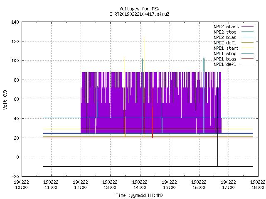
Task: Click the 'NPD2 start' legend label
Action: (x=226, y=27)
